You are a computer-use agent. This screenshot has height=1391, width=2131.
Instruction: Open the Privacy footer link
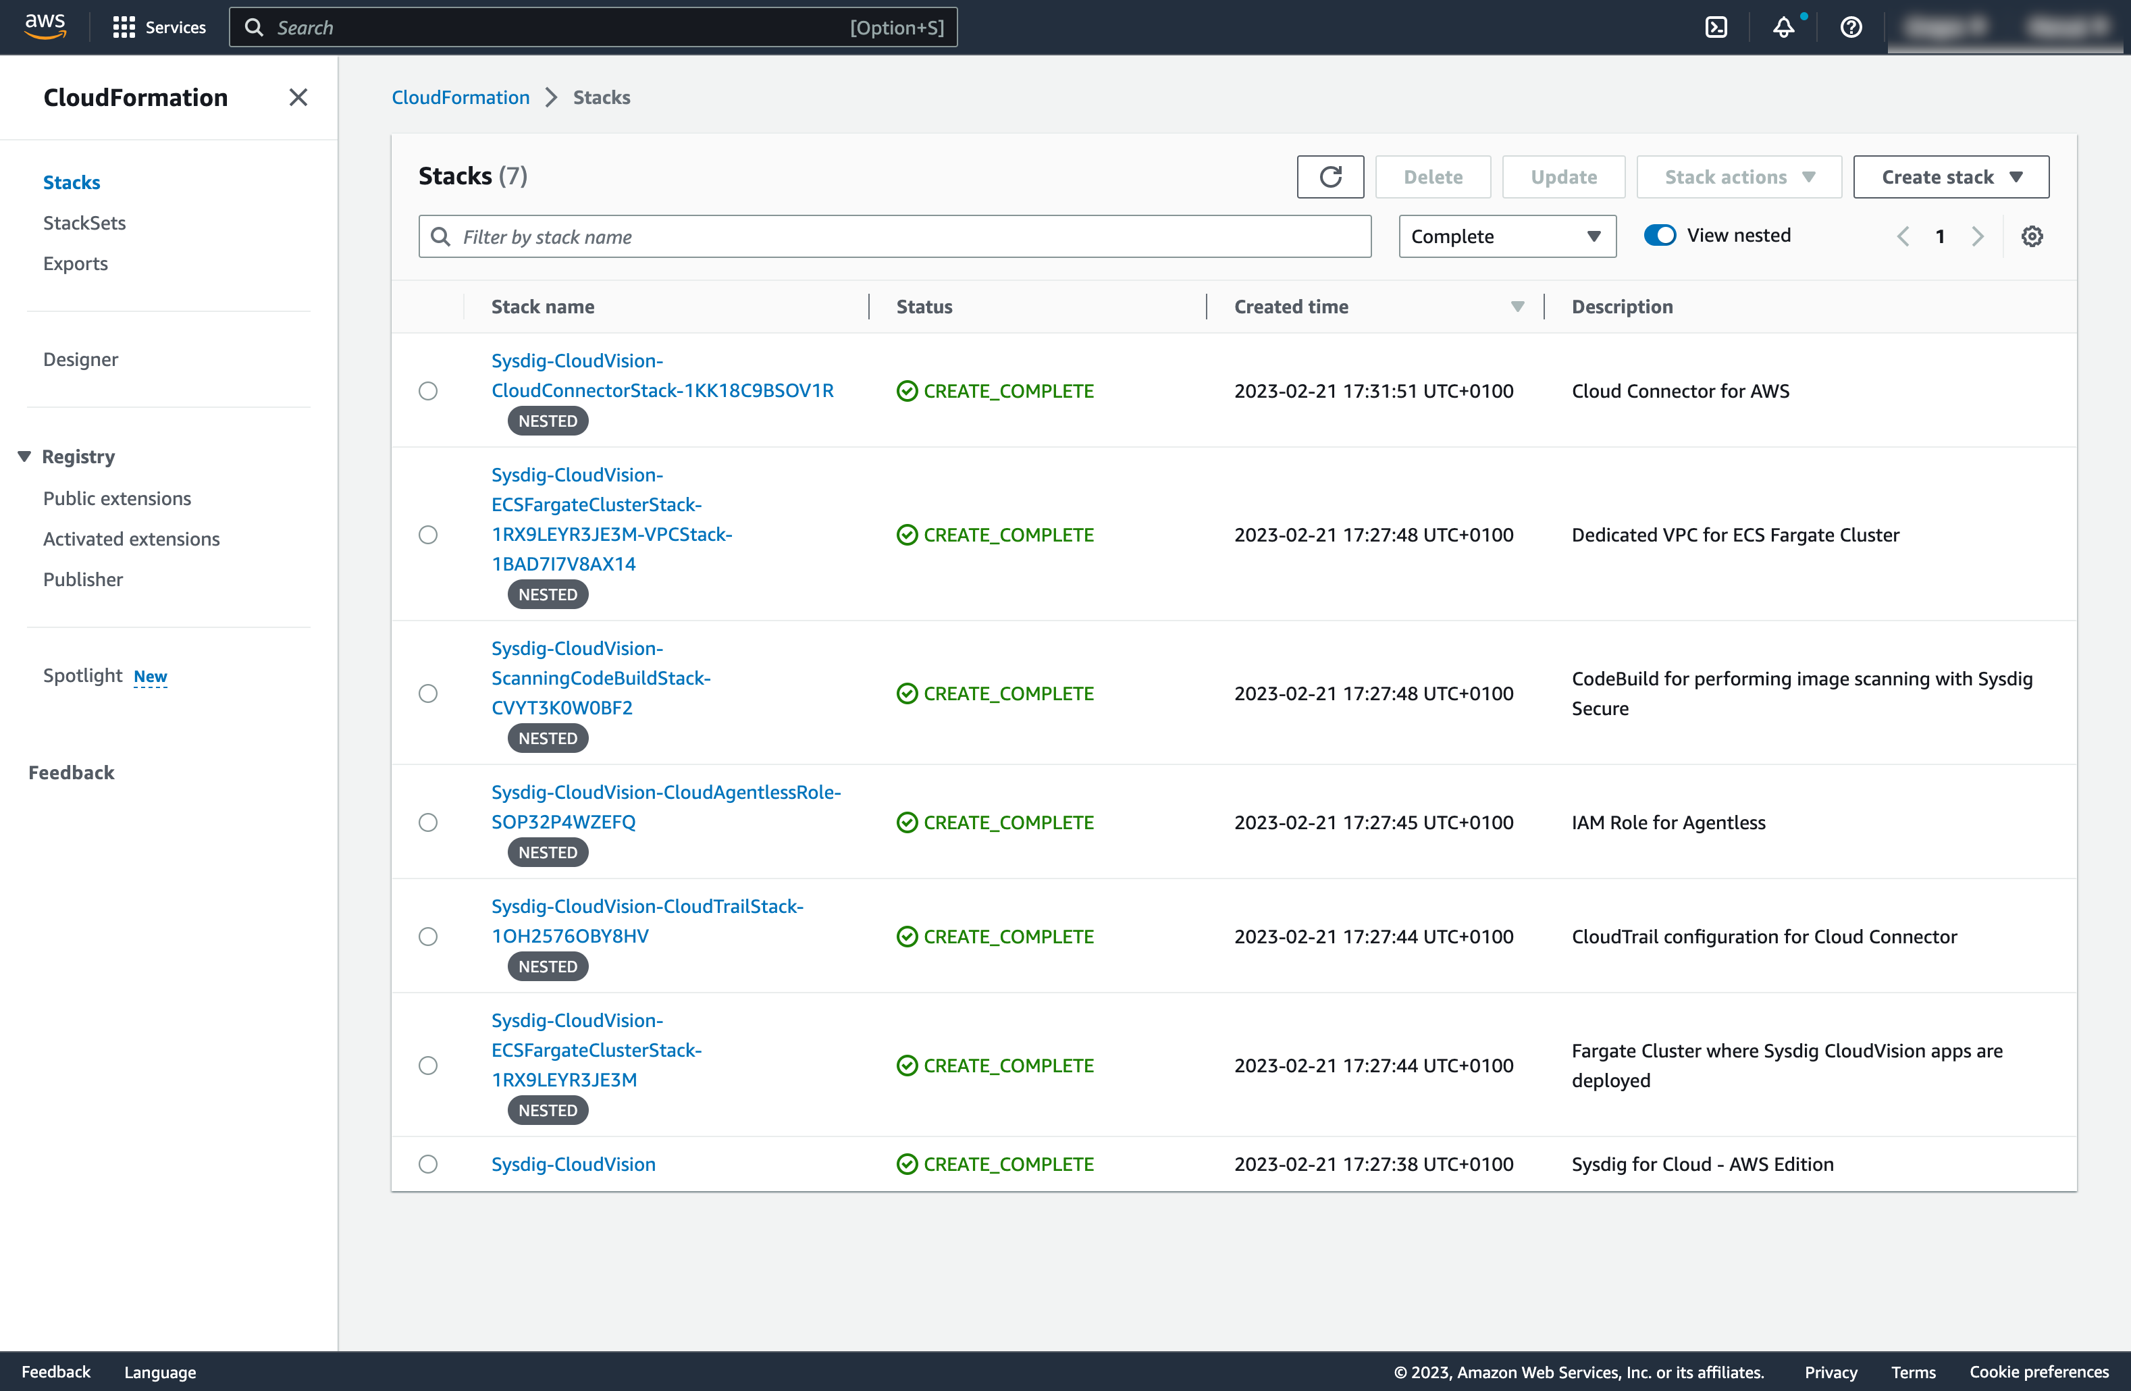coord(1830,1371)
